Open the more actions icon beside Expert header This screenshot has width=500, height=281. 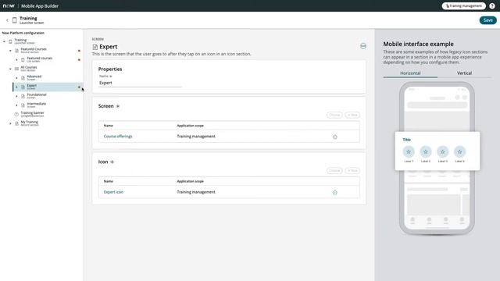[362, 46]
